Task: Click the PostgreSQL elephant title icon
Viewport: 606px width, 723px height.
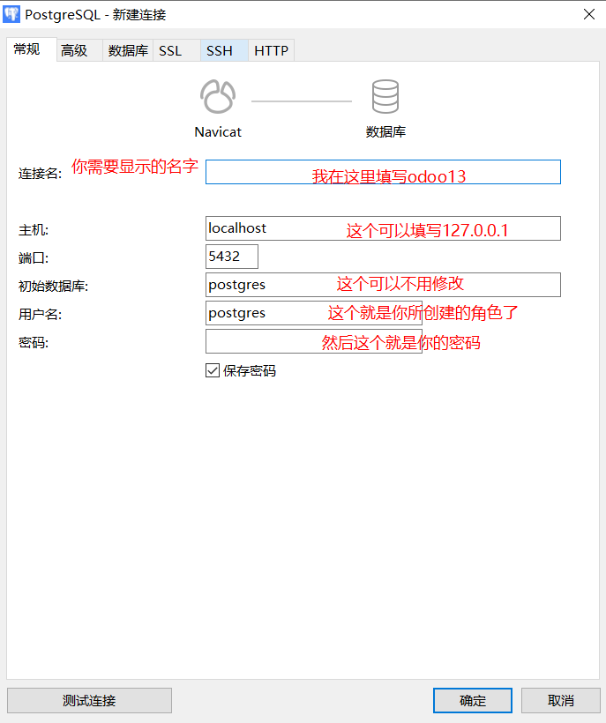Action: tap(11, 14)
